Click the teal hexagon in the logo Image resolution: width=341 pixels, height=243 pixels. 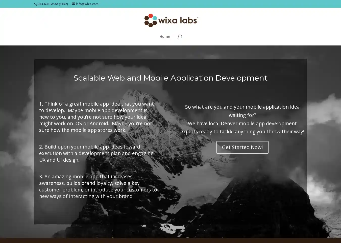tap(155, 18)
